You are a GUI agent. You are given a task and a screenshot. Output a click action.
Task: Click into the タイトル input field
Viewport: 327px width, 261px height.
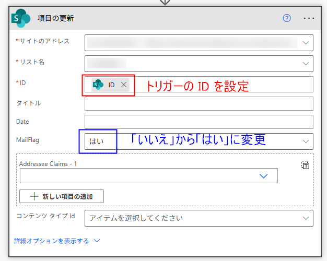[x=198, y=103]
